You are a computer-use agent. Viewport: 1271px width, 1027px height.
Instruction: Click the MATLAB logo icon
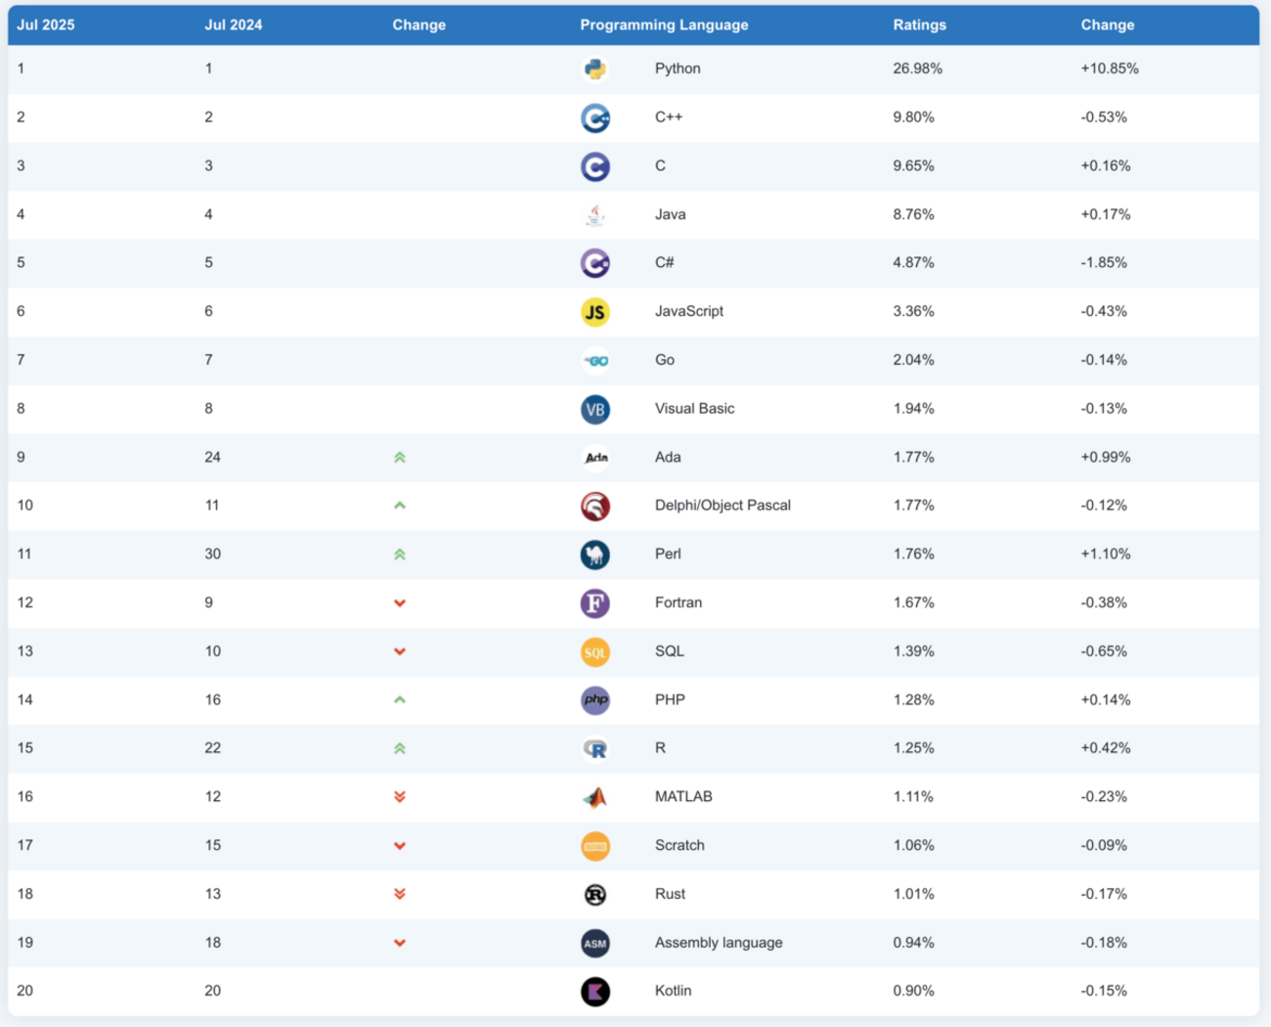(594, 798)
